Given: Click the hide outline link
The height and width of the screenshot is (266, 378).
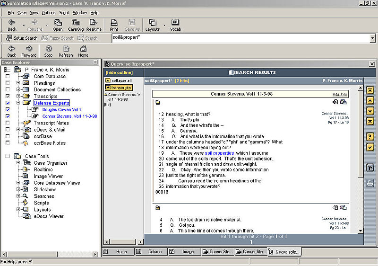Looking at the screenshot, I should pos(119,72).
